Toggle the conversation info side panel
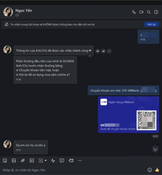 [x=156, y=12]
